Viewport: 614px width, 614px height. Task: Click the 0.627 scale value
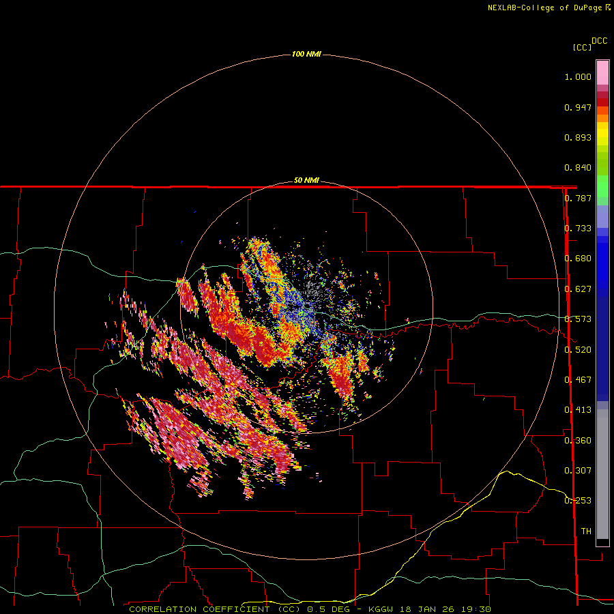[578, 289]
